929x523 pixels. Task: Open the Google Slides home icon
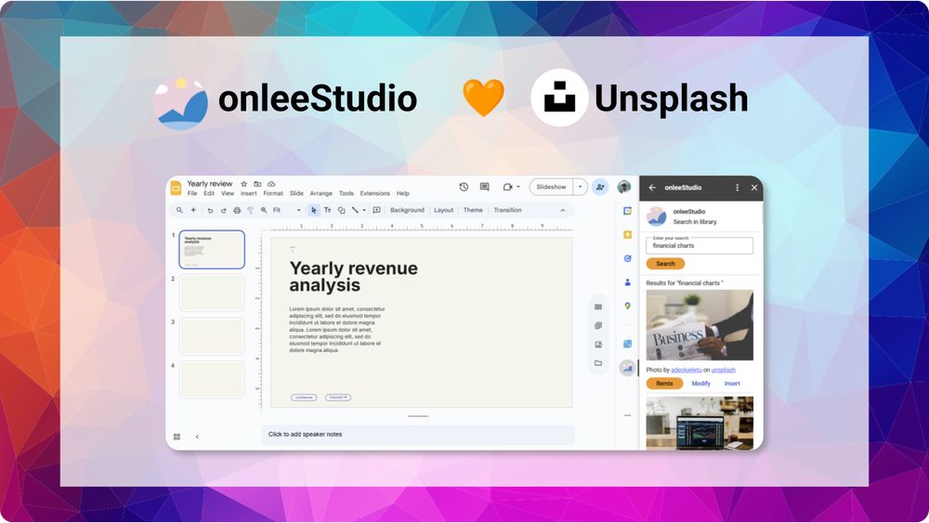(x=176, y=189)
